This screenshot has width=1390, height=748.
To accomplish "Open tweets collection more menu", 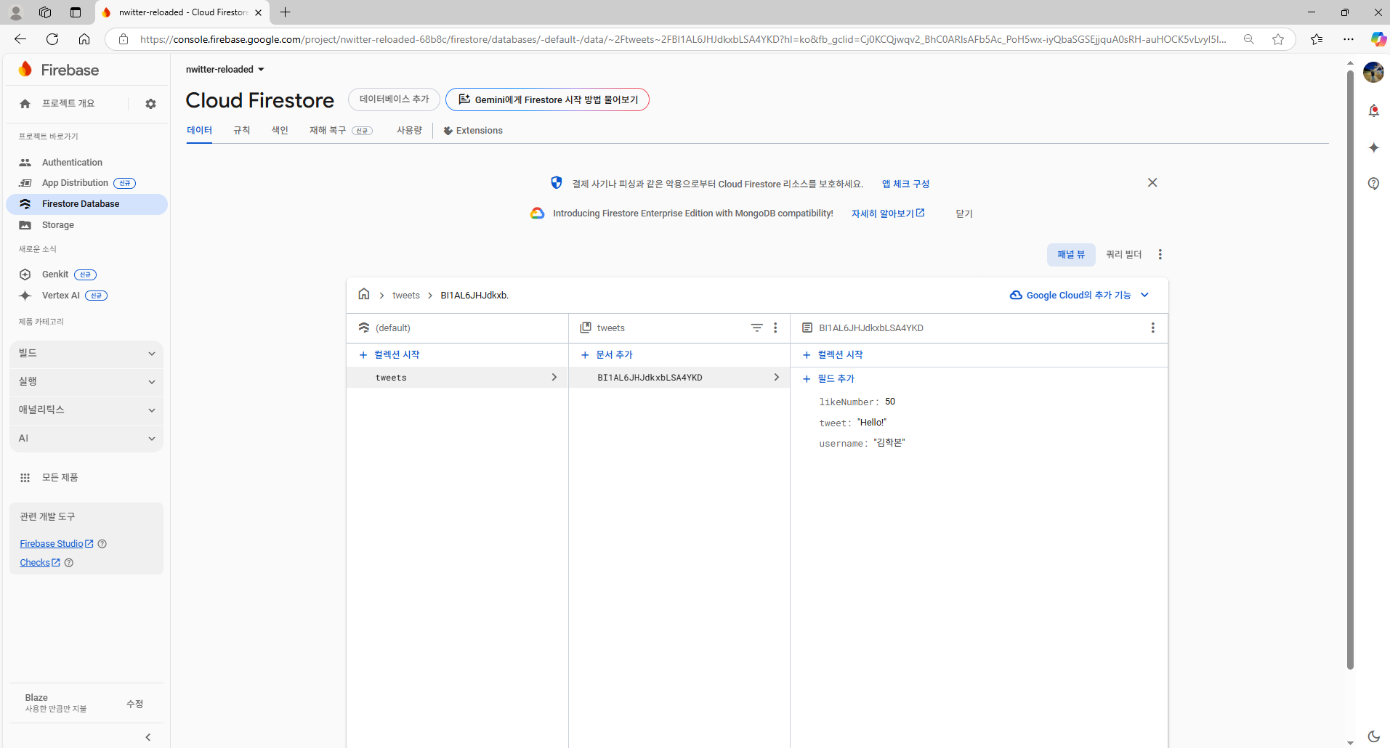I will coord(775,328).
